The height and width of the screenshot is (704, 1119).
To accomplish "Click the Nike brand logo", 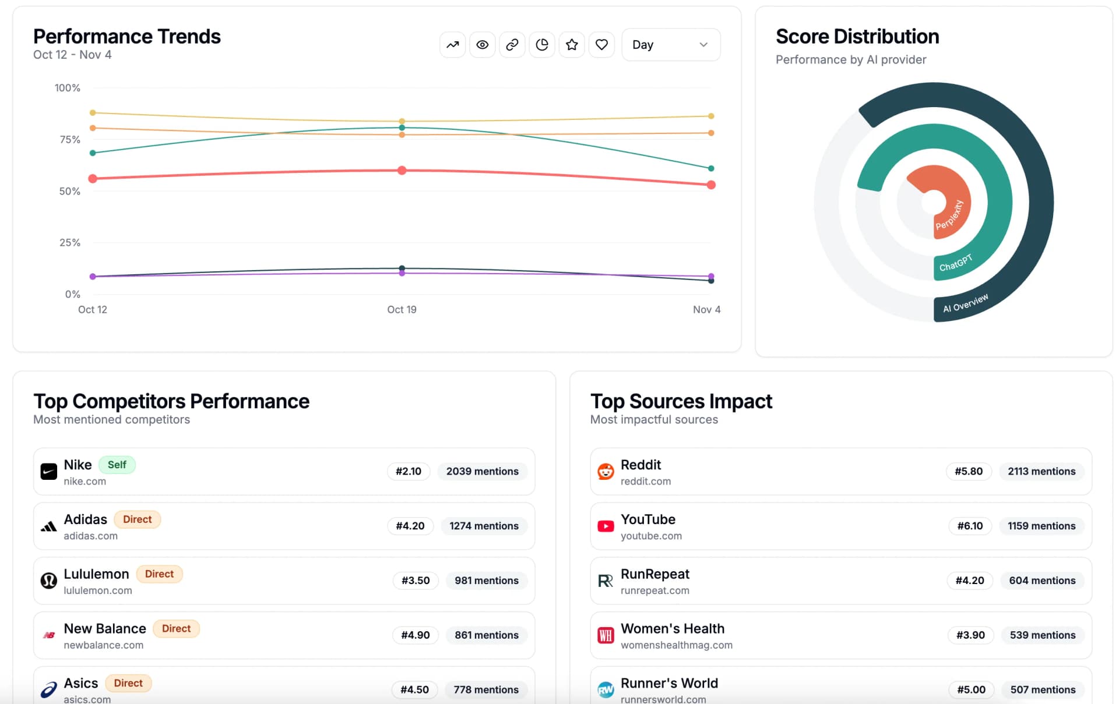I will pos(49,472).
